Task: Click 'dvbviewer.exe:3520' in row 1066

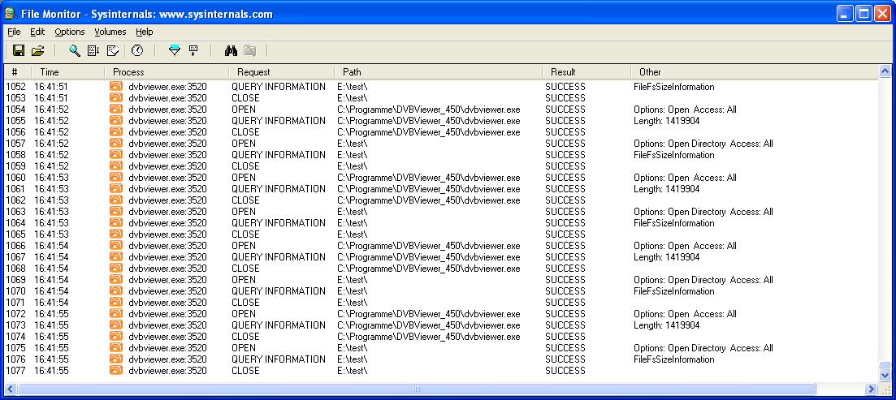Action: [x=167, y=246]
